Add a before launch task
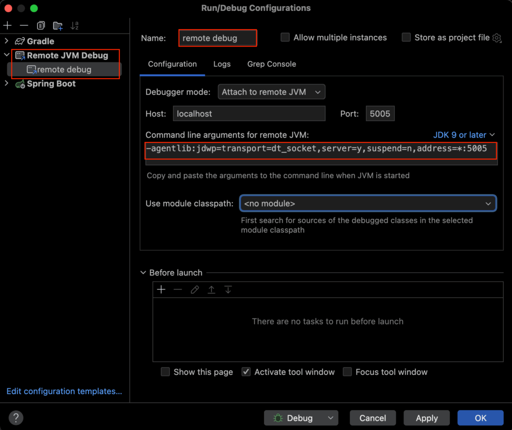 (x=161, y=289)
